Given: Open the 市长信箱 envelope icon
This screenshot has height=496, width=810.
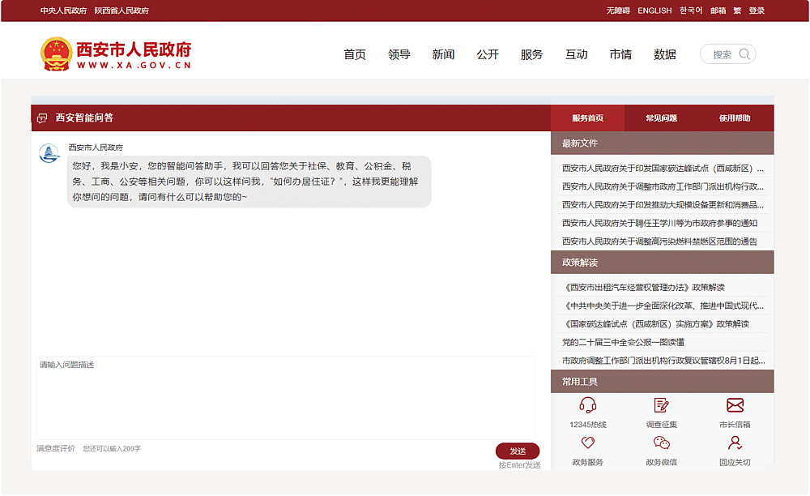Looking at the screenshot, I should click(735, 405).
